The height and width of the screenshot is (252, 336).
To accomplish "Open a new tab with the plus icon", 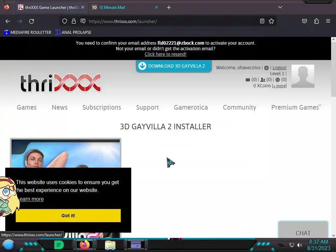I will tap(169, 8).
